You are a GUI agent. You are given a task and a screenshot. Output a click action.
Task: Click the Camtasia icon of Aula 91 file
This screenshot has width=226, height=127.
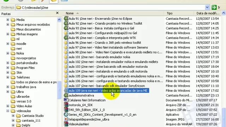[66, 19]
